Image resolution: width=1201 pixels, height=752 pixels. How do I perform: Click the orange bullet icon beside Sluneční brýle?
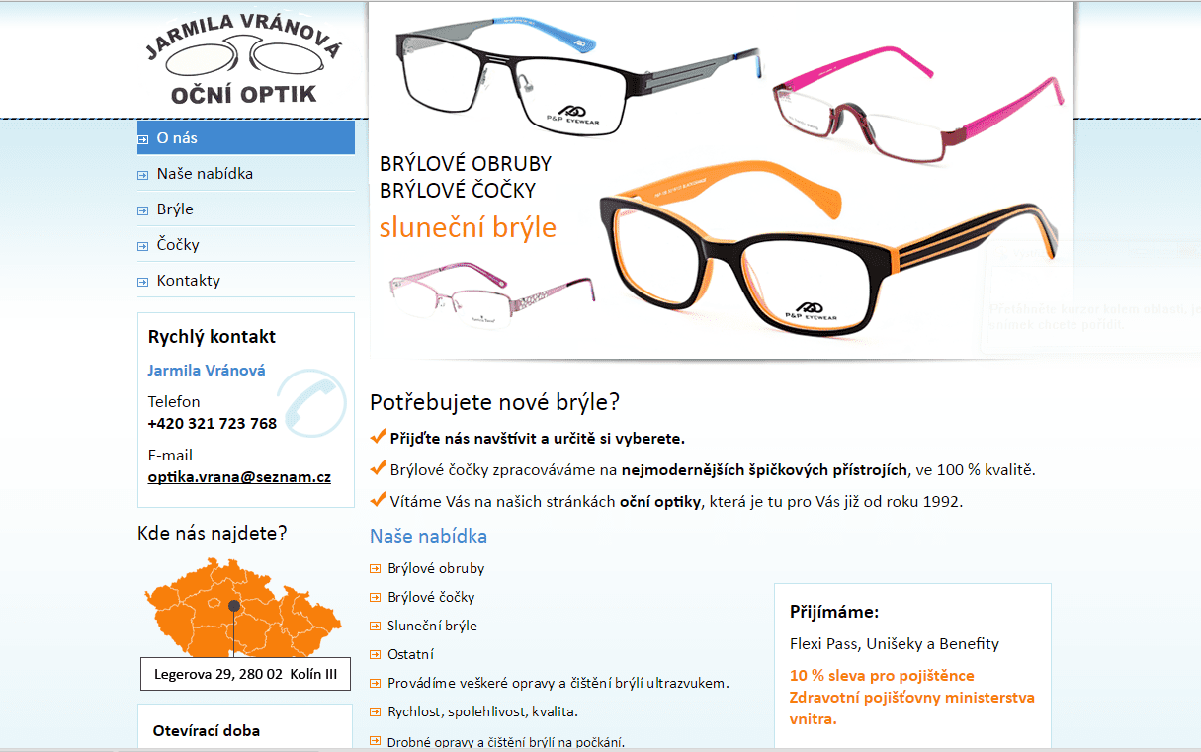tap(375, 626)
